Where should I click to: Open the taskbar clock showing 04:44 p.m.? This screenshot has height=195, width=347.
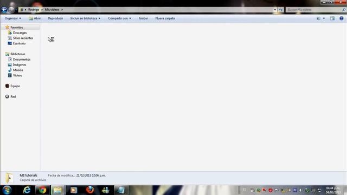click(333, 190)
